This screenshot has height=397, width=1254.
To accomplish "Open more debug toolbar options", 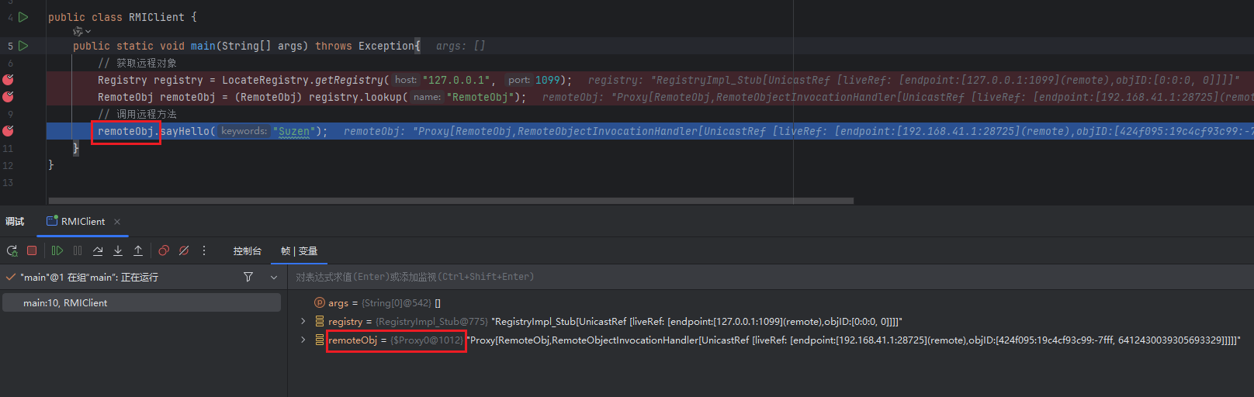I will 204,250.
